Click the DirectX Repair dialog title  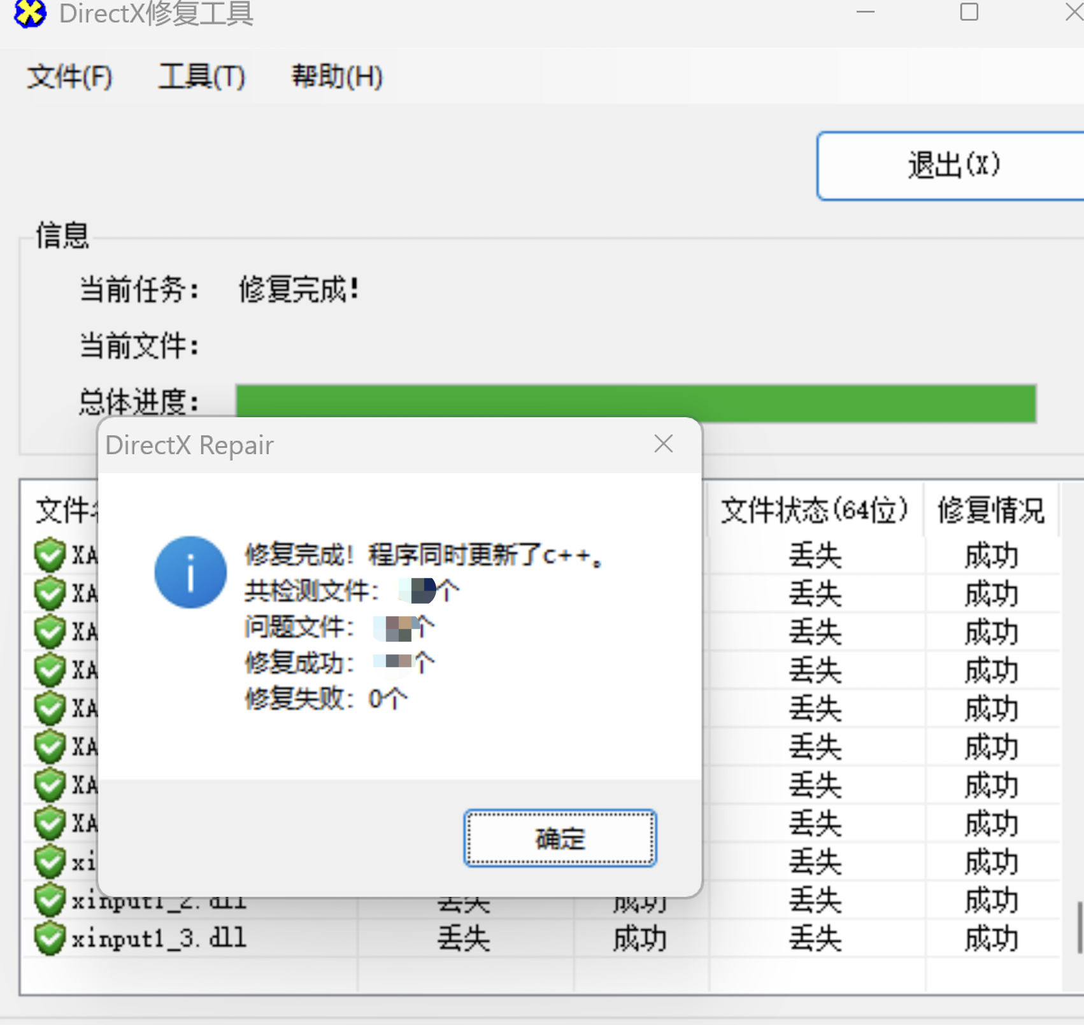(189, 445)
